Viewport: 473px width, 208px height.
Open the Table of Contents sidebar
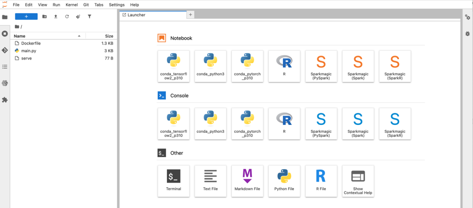(5, 67)
